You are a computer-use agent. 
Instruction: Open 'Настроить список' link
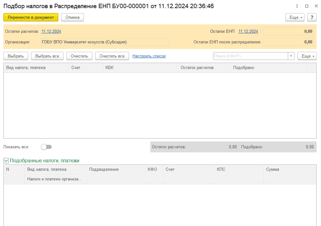click(149, 56)
